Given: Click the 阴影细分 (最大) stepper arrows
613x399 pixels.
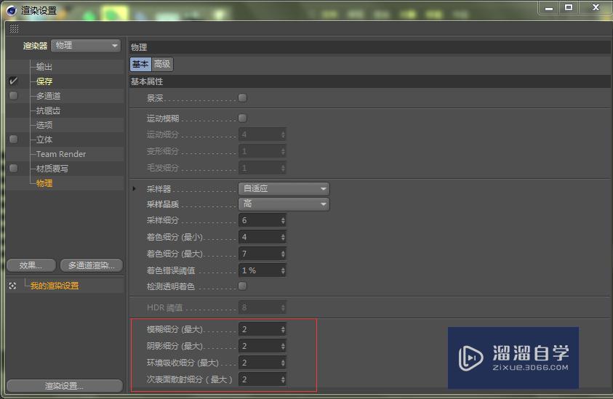Looking at the screenshot, I should (x=283, y=346).
